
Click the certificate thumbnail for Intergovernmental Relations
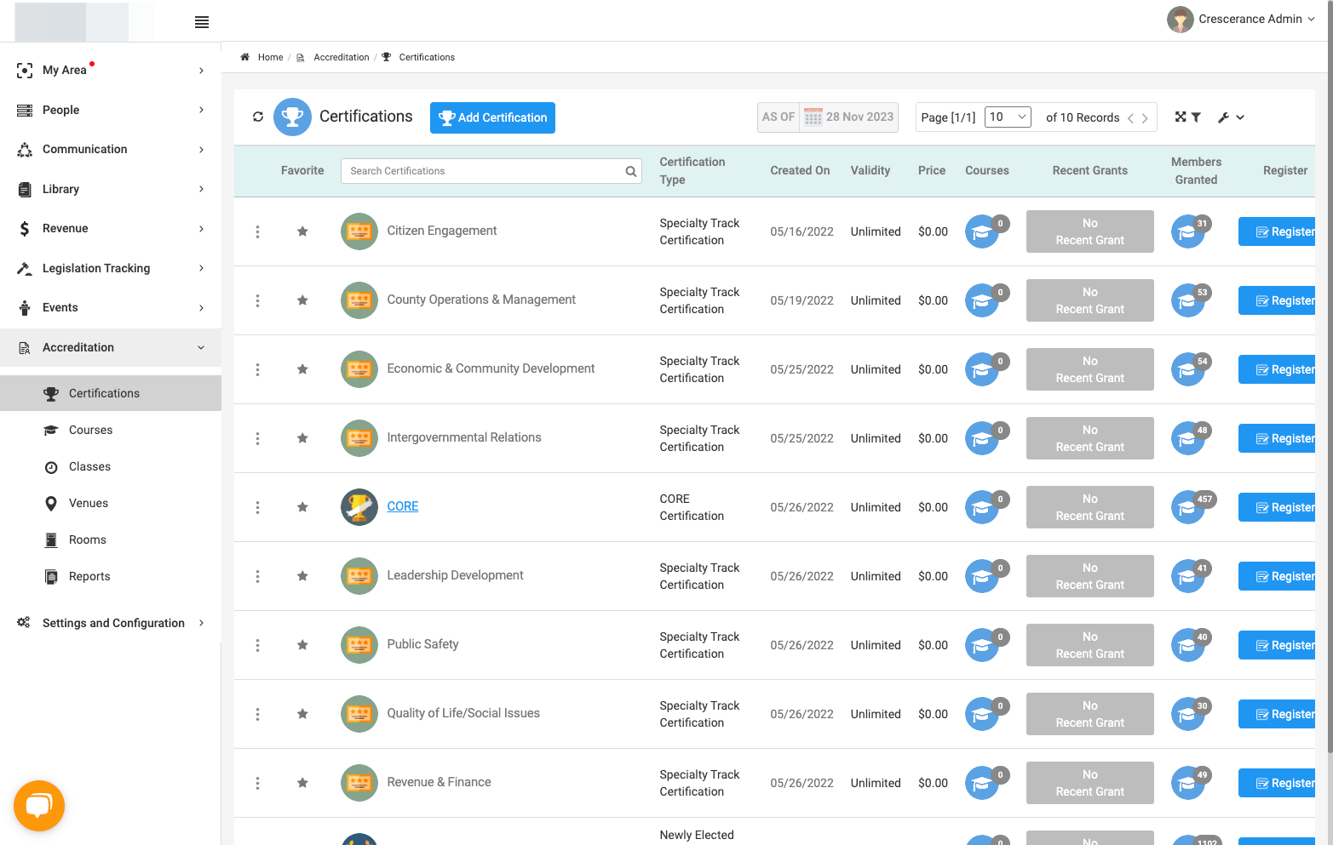(359, 438)
